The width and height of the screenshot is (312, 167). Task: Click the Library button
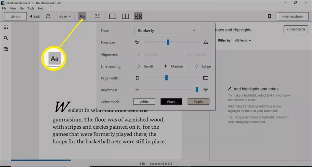[15, 16]
